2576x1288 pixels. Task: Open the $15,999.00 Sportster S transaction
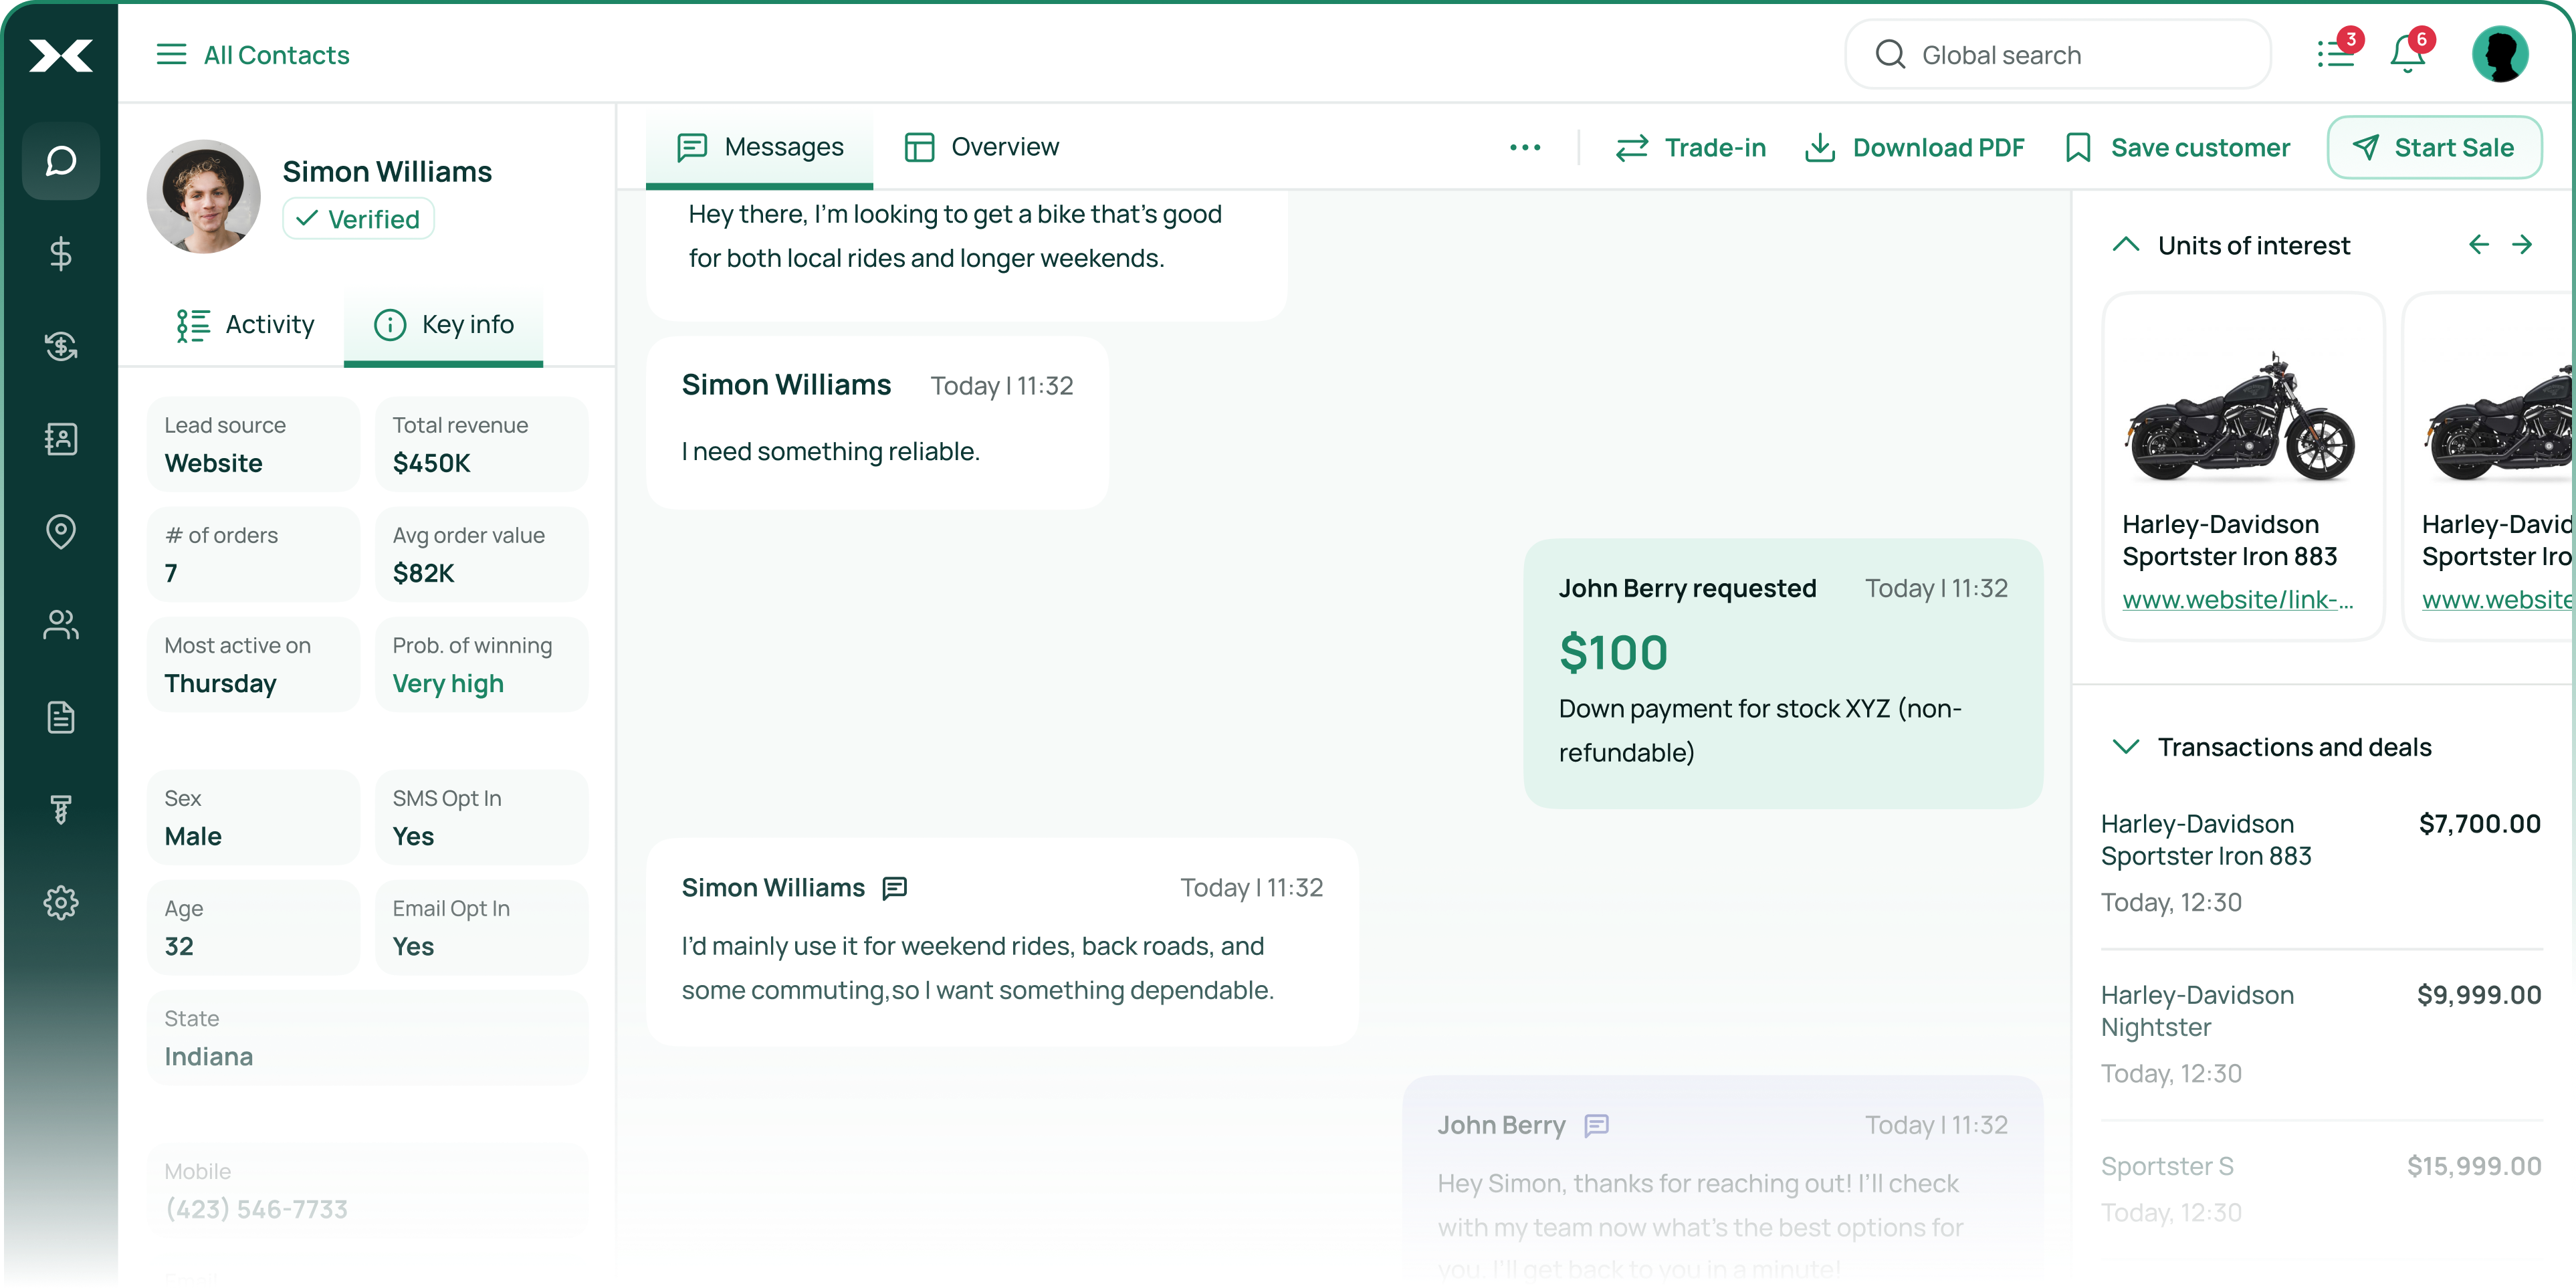click(2320, 1189)
